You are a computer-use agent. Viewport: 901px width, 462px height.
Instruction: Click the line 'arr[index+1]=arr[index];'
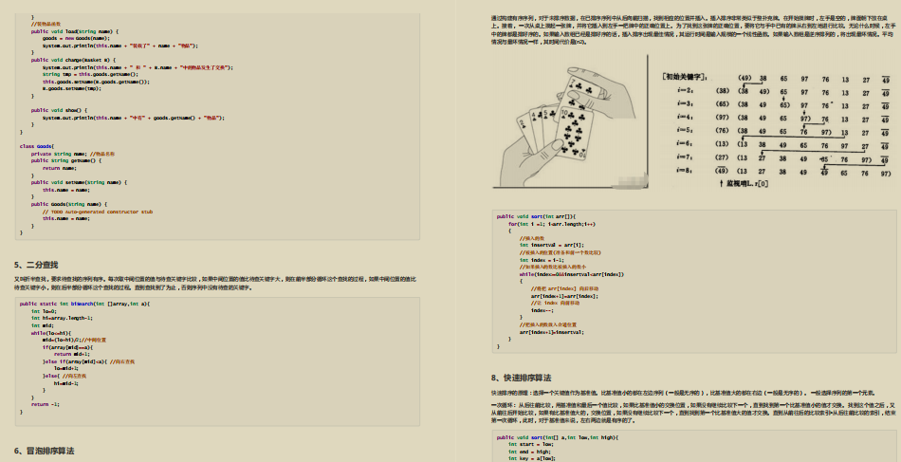tap(564, 297)
